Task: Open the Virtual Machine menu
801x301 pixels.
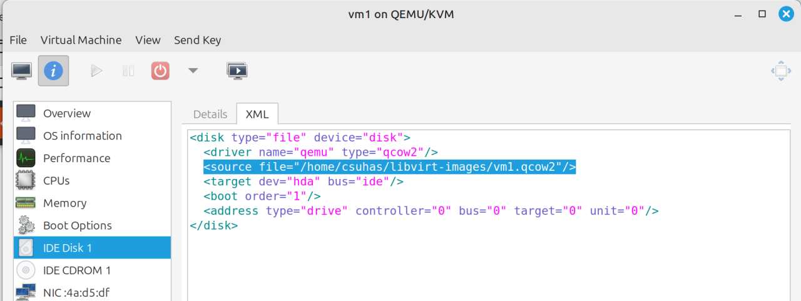Action: 81,40
